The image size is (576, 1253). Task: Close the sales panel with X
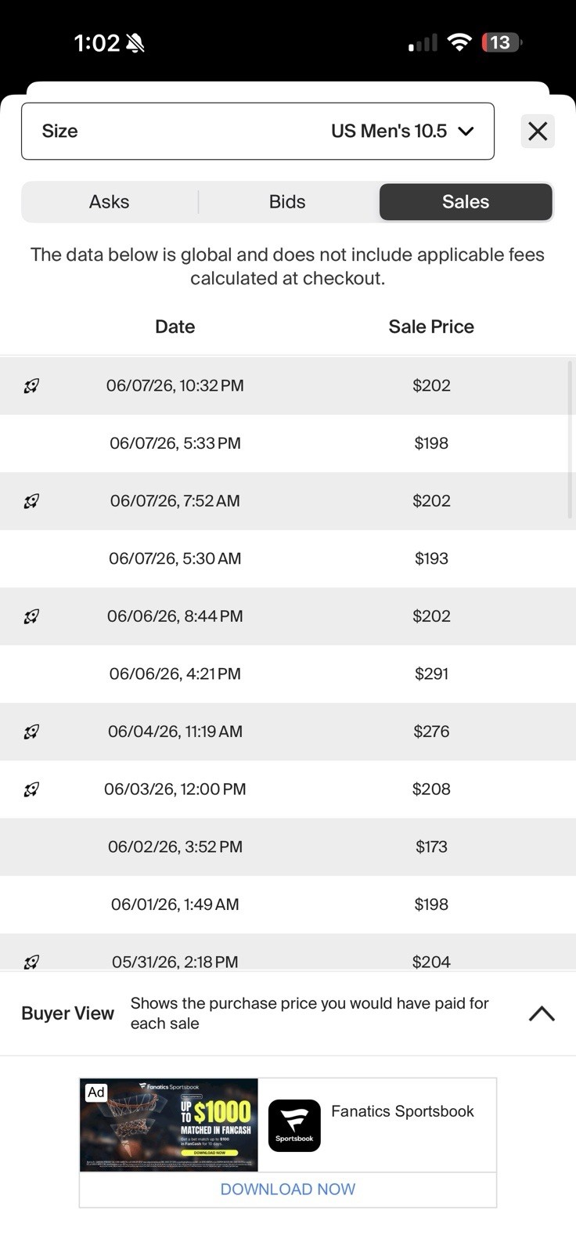[538, 131]
